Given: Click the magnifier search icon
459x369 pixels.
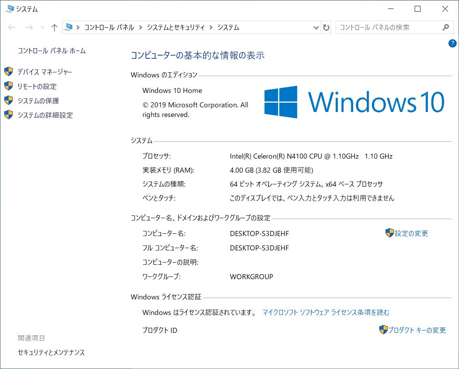Looking at the screenshot, I should point(445,28).
